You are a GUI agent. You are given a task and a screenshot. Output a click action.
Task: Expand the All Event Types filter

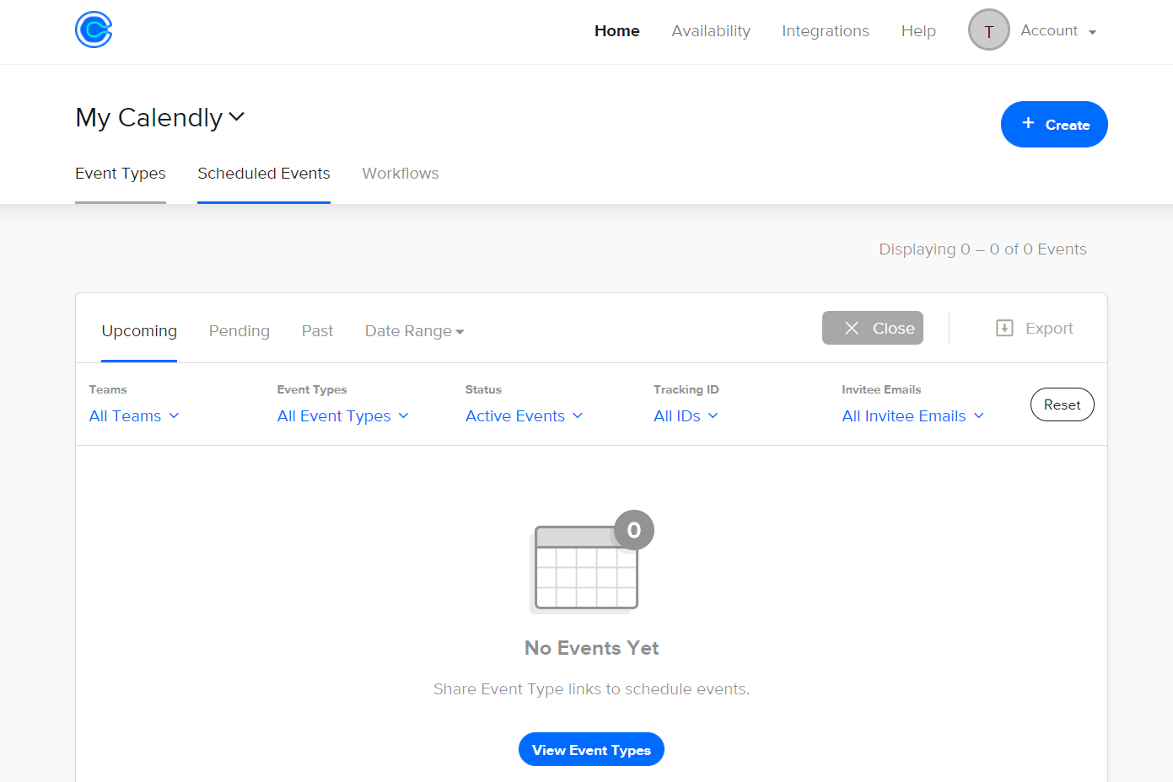pos(343,416)
